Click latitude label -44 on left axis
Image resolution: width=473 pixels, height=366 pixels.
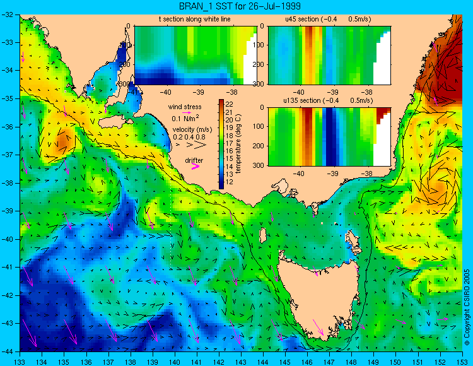click(x=7, y=351)
